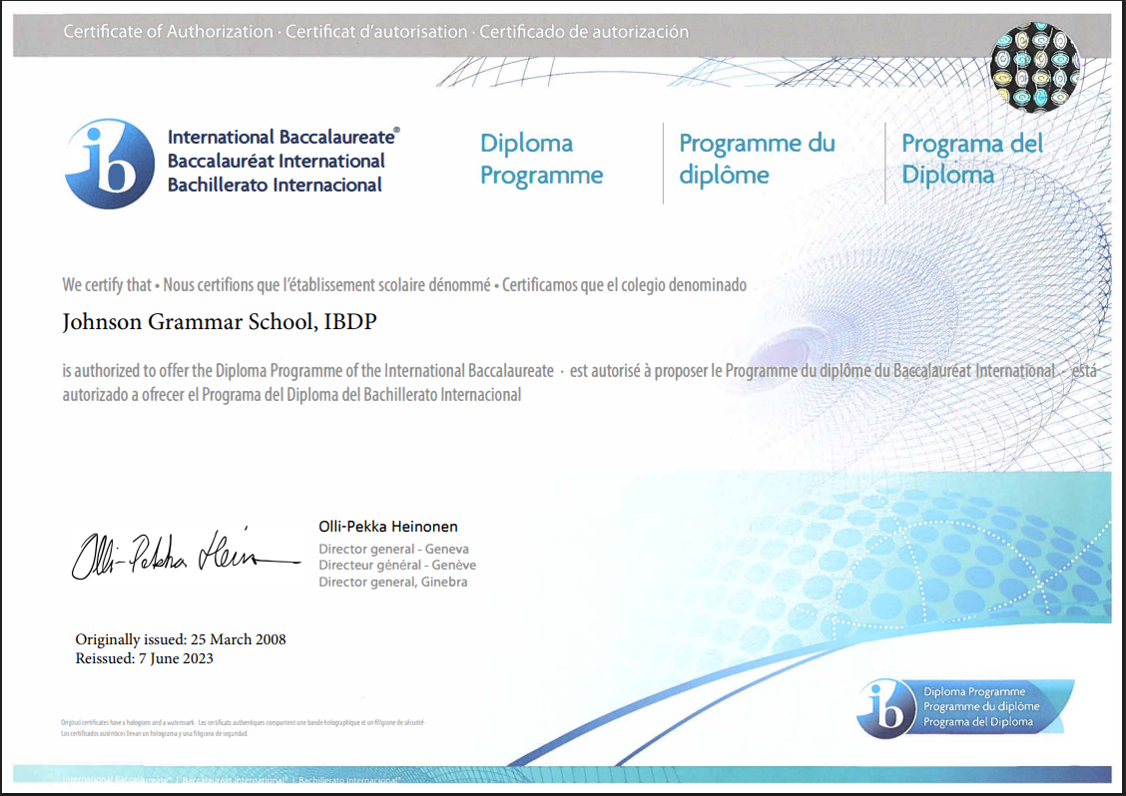The width and height of the screenshot is (1126, 796).
Task: Select "Nous certifions que l'établissement scolaire dénommé"
Action: point(326,285)
